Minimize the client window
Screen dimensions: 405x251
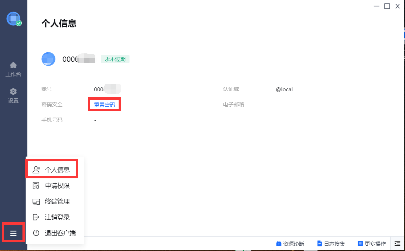coord(376,6)
